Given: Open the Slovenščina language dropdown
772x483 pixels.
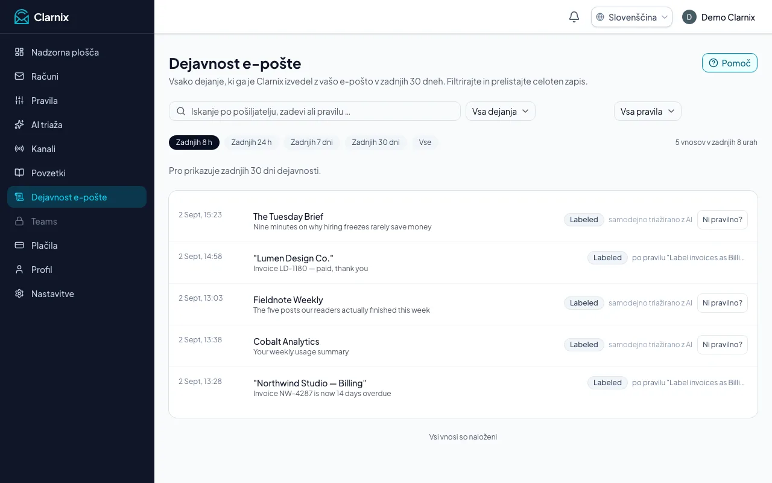Looking at the screenshot, I should (631, 17).
